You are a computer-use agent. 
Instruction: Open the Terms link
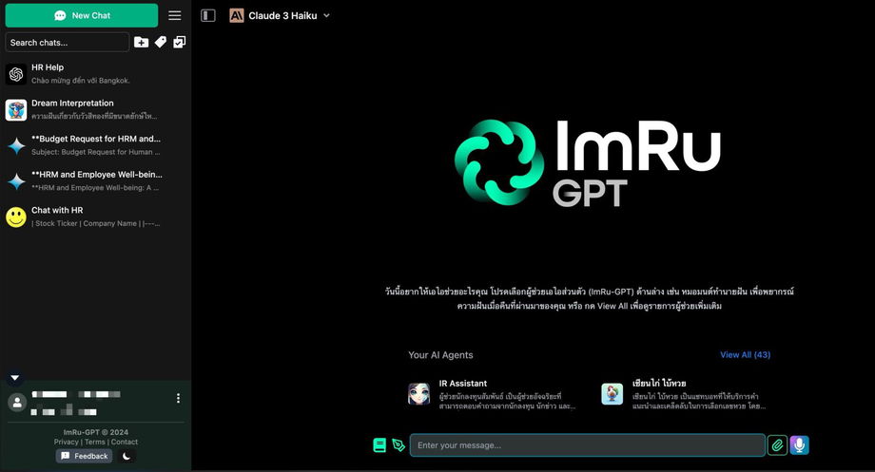tap(95, 442)
